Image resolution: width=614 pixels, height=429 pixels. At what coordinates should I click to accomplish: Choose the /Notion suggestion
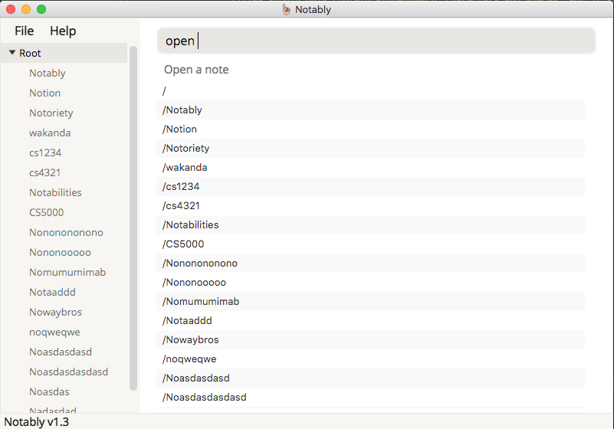tap(370, 129)
